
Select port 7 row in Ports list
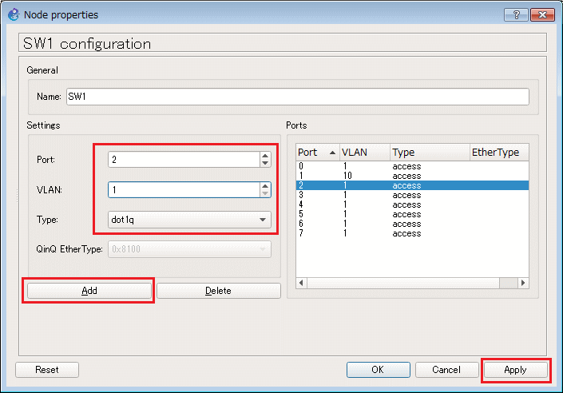pos(412,233)
